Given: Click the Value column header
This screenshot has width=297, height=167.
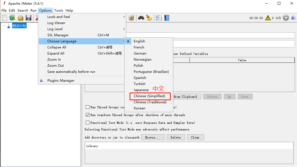Looking at the screenshot, I should click(x=242, y=60).
